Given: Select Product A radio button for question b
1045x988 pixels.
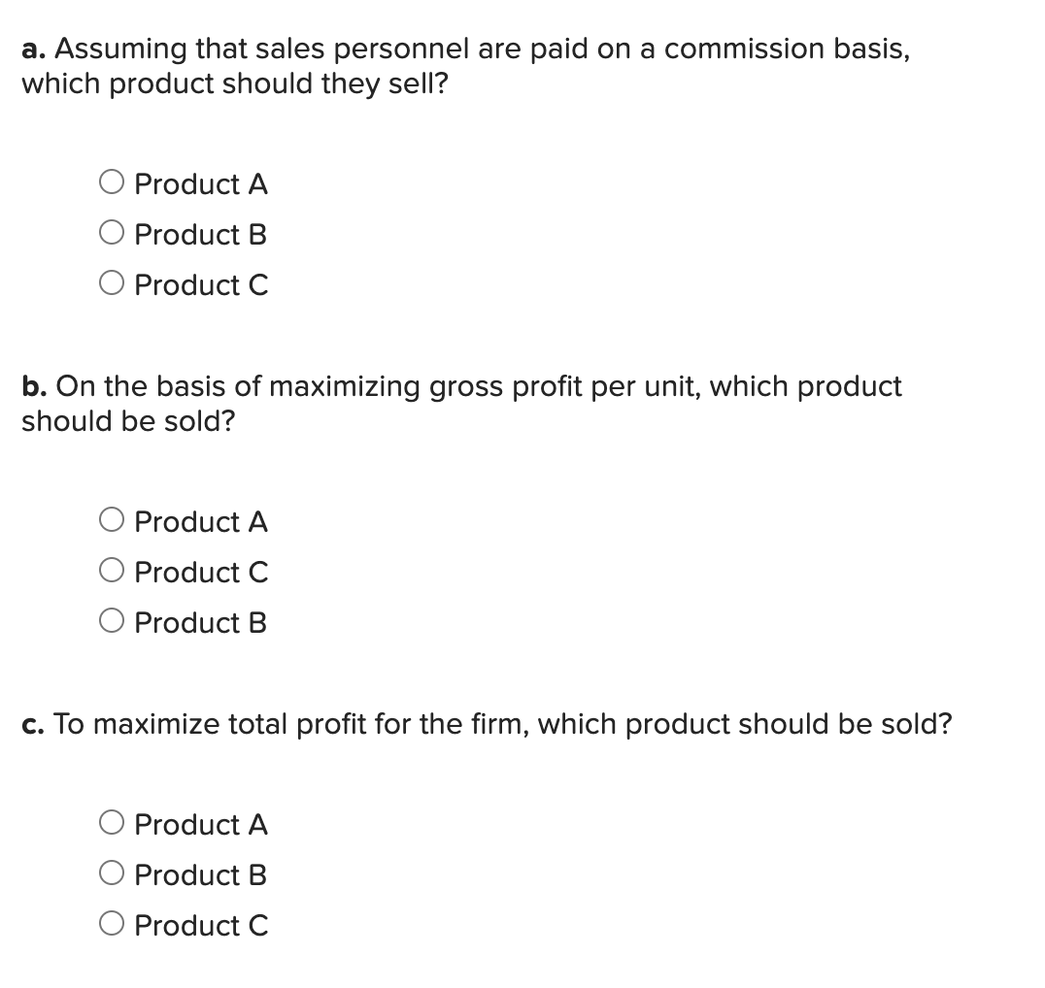Looking at the screenshot, I should pyautogui.click(x=112, y=521).
